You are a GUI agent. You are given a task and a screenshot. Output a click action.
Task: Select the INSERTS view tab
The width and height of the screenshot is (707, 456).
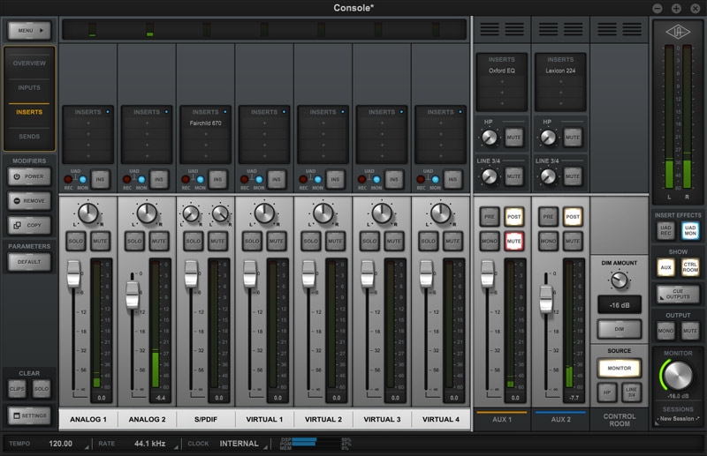[29, 112]
